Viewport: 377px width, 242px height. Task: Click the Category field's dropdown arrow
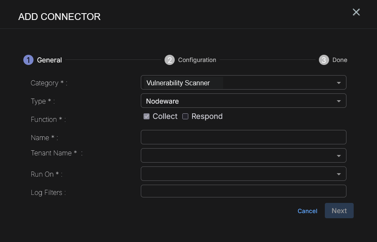coord(338,83)
